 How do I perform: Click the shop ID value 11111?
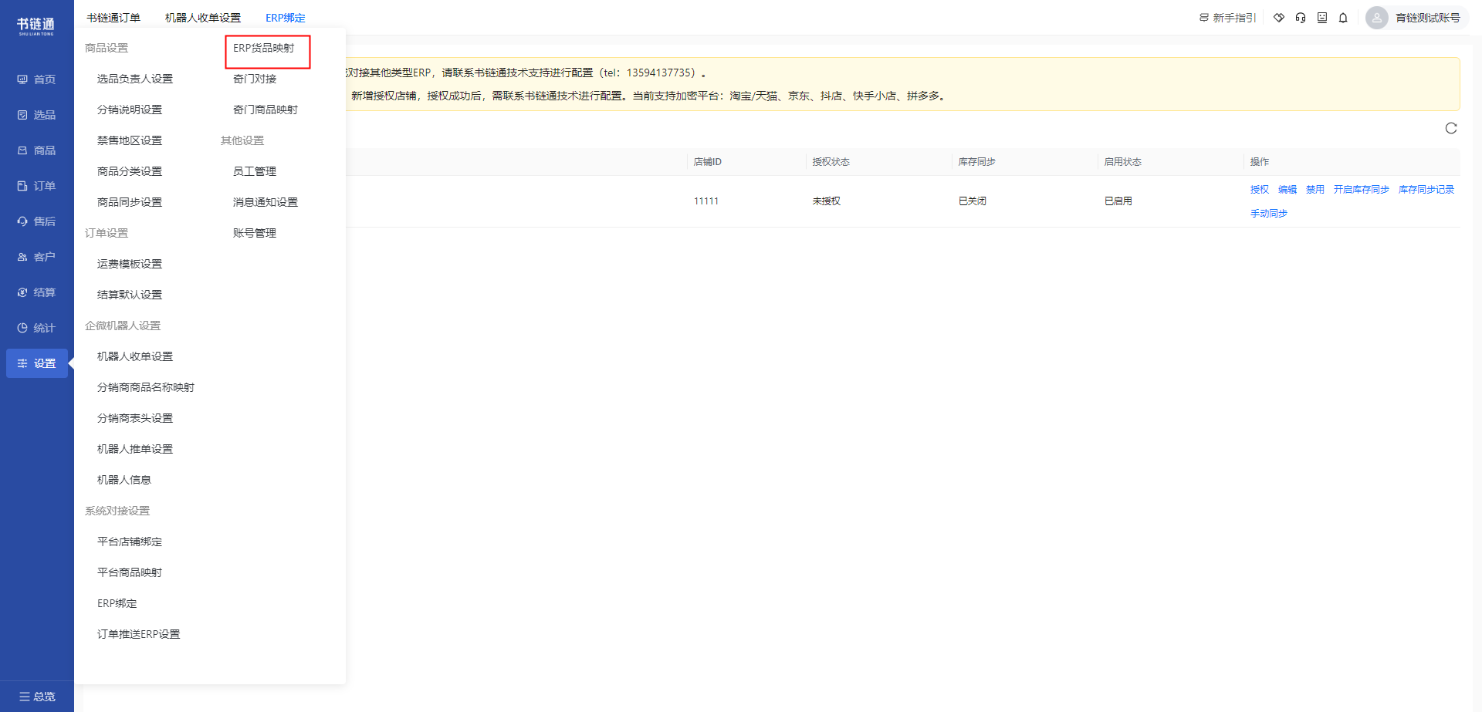[706, 201]
